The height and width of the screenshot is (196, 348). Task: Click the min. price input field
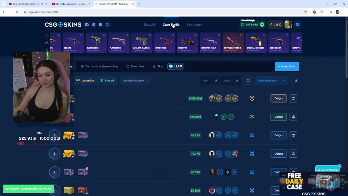point(209,81)
